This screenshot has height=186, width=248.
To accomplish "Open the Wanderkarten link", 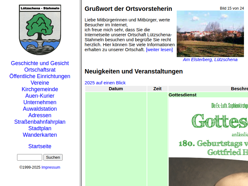I will coord(40,135).
